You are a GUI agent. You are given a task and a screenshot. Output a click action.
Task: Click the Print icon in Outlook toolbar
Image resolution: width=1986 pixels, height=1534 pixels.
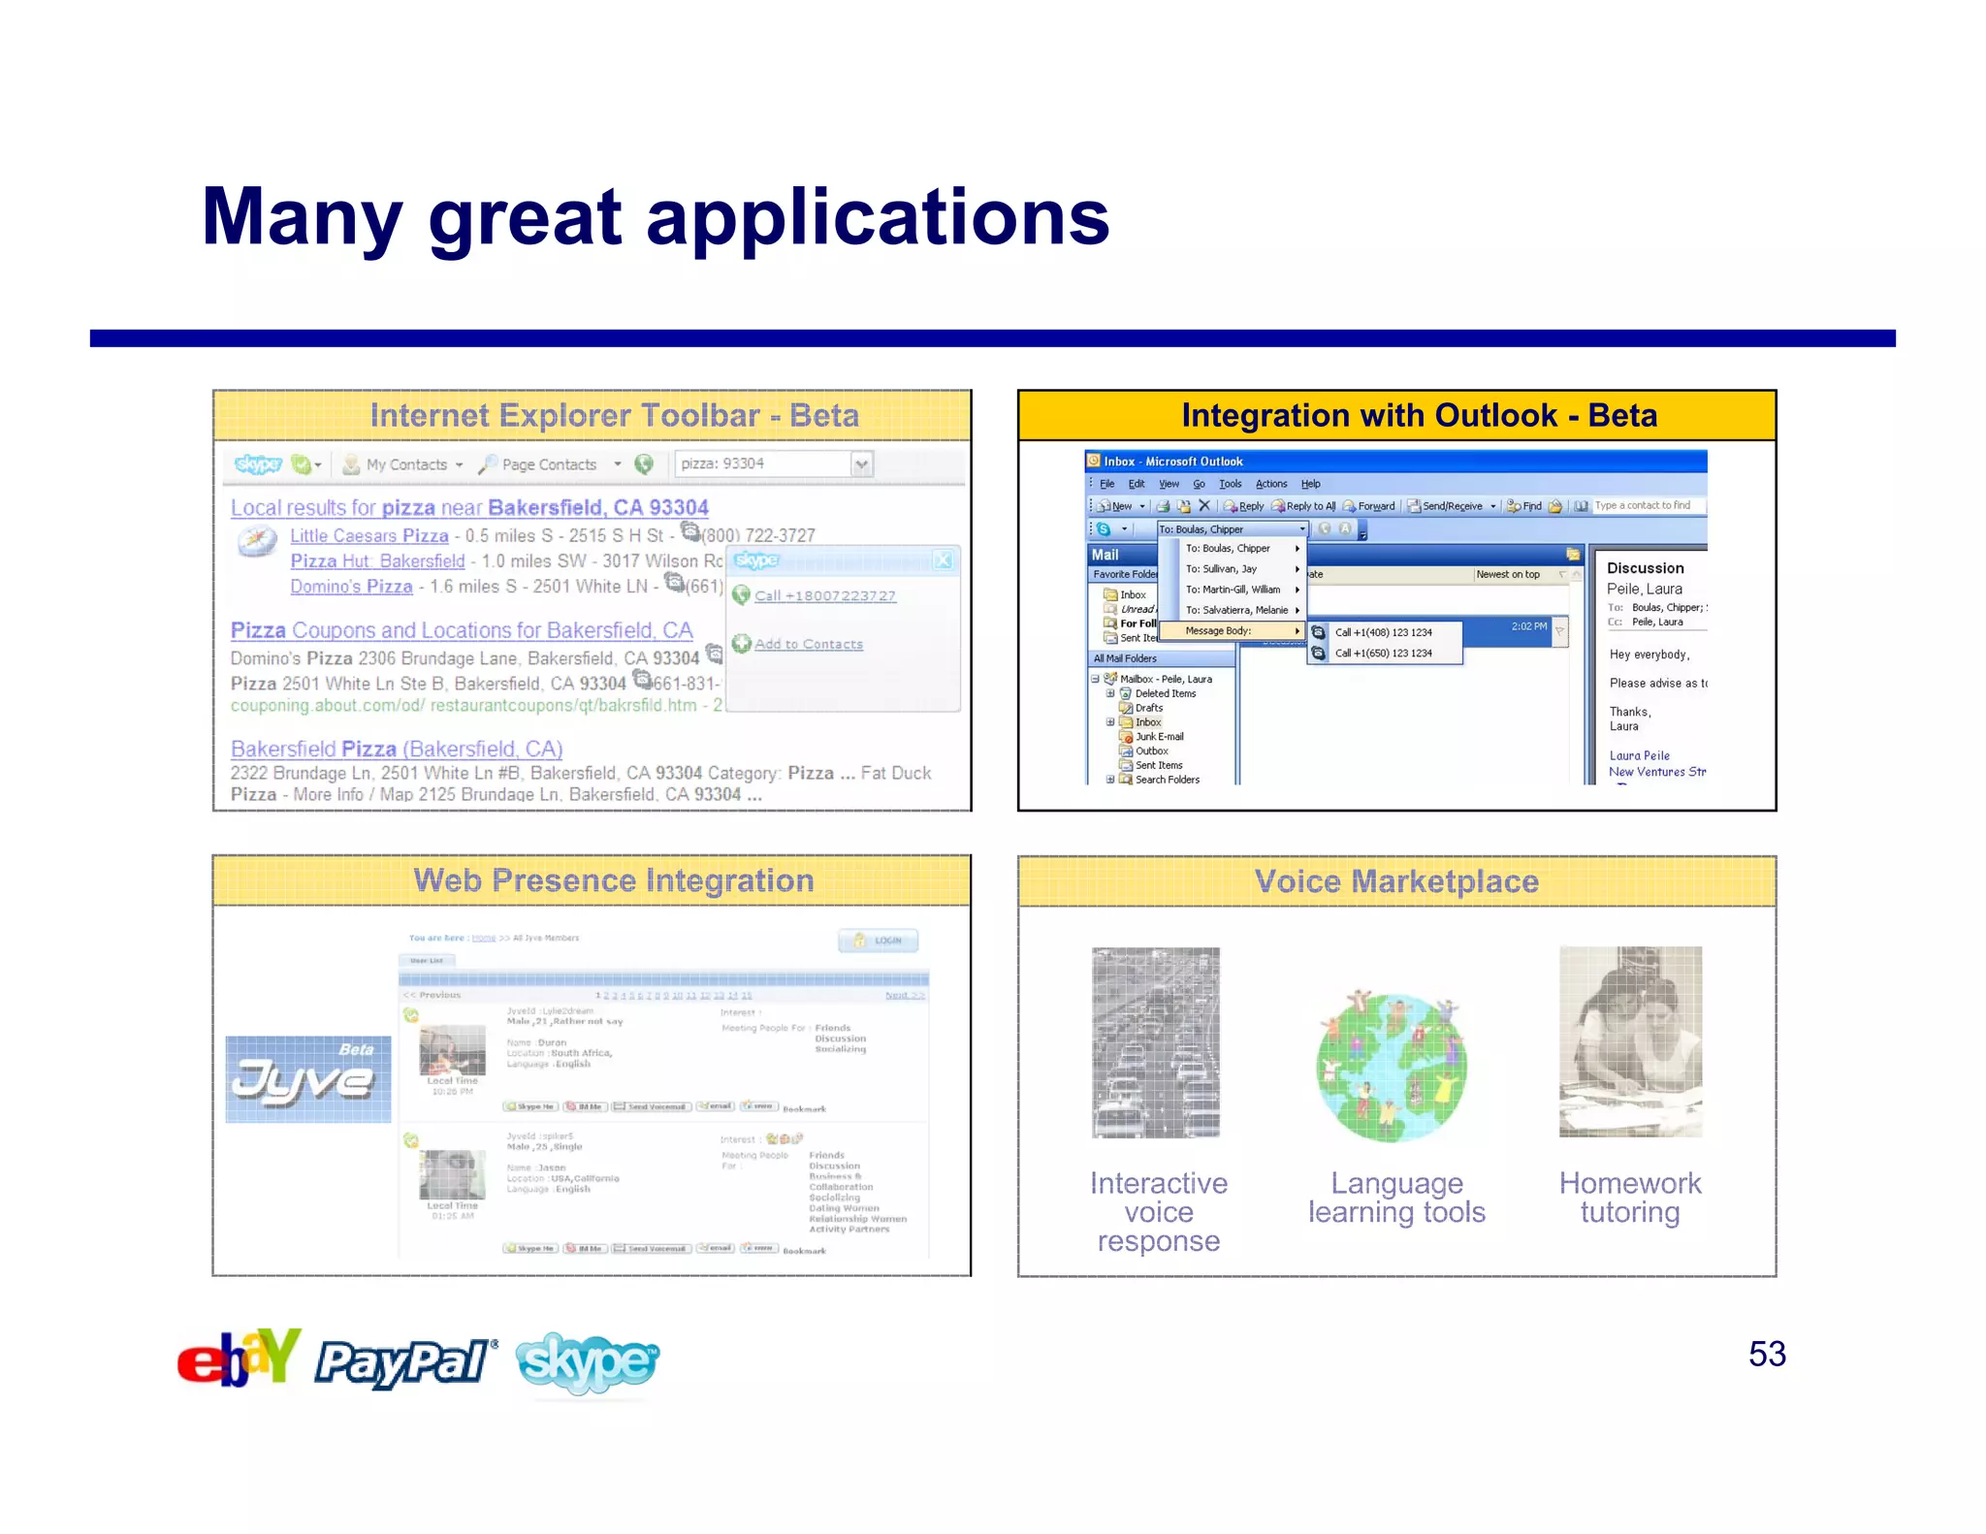1163,506
